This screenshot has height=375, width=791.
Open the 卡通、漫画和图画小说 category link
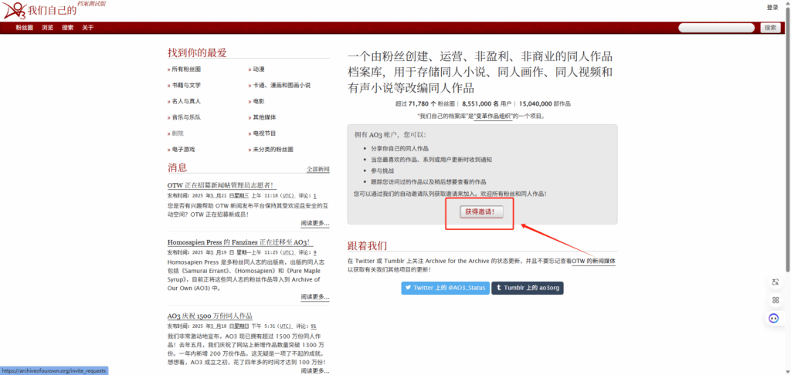tap(281, 85)
